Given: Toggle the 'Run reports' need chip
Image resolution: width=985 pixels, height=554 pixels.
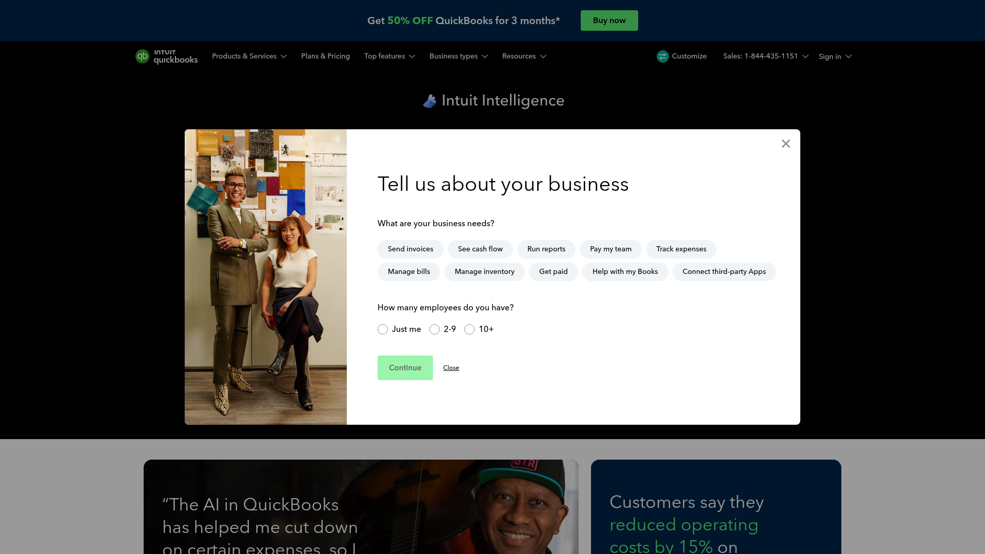Looking at the screenshot, I should pyautogui.click(x=546, y=249).
